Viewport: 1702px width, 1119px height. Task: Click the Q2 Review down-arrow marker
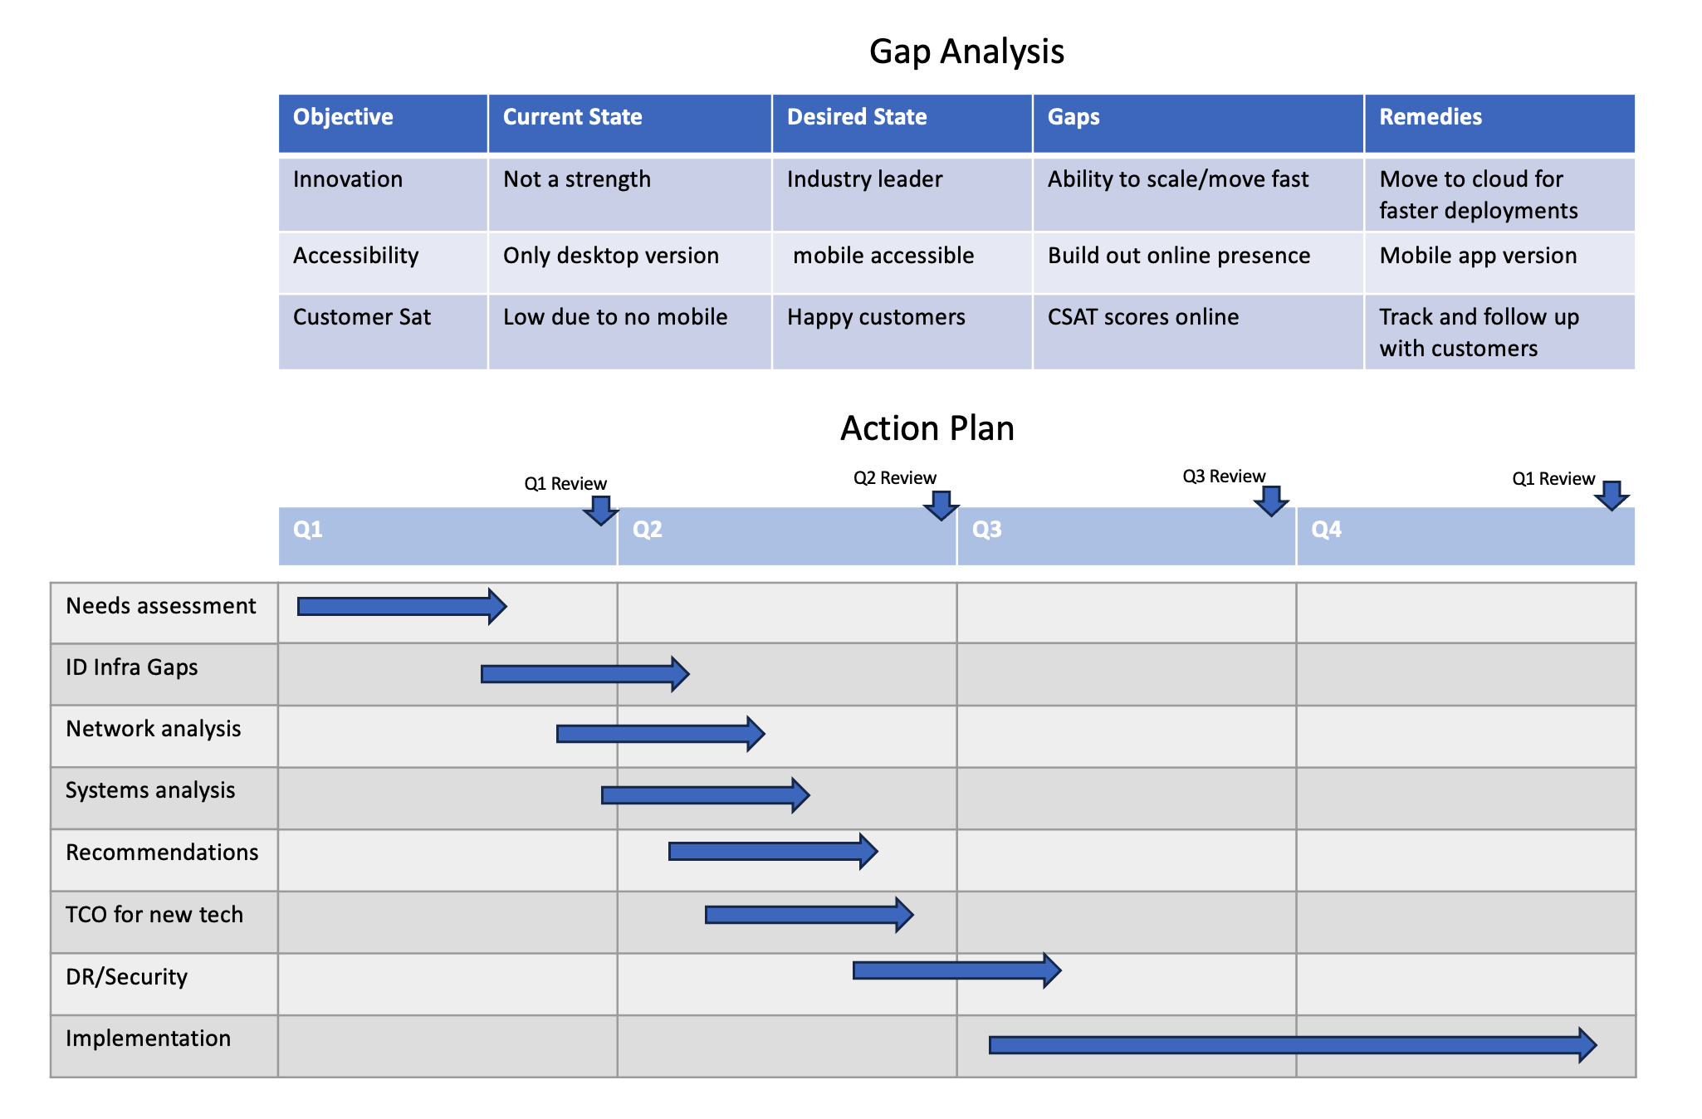click(x=941, y=504)
